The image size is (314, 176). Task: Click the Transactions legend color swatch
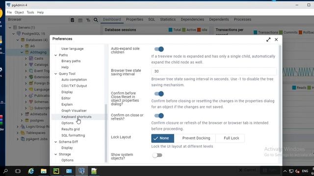255,32
